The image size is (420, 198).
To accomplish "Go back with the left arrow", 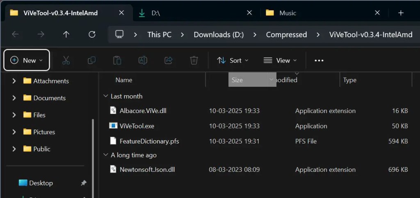I will point(15,34).
